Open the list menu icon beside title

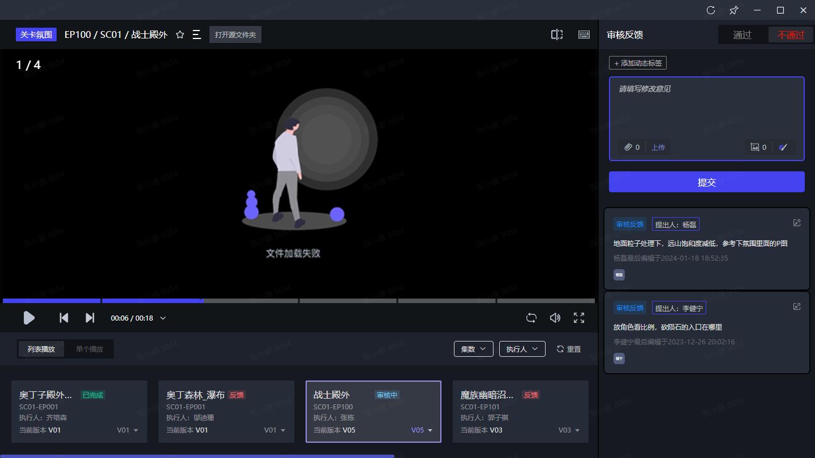tap(196, 35)
